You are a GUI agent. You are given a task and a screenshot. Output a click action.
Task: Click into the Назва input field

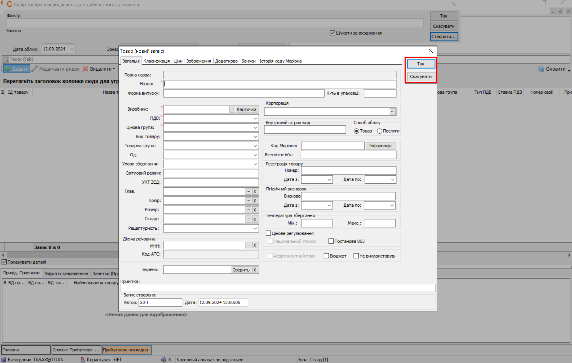pyautogui.click(x=280, y=84)
